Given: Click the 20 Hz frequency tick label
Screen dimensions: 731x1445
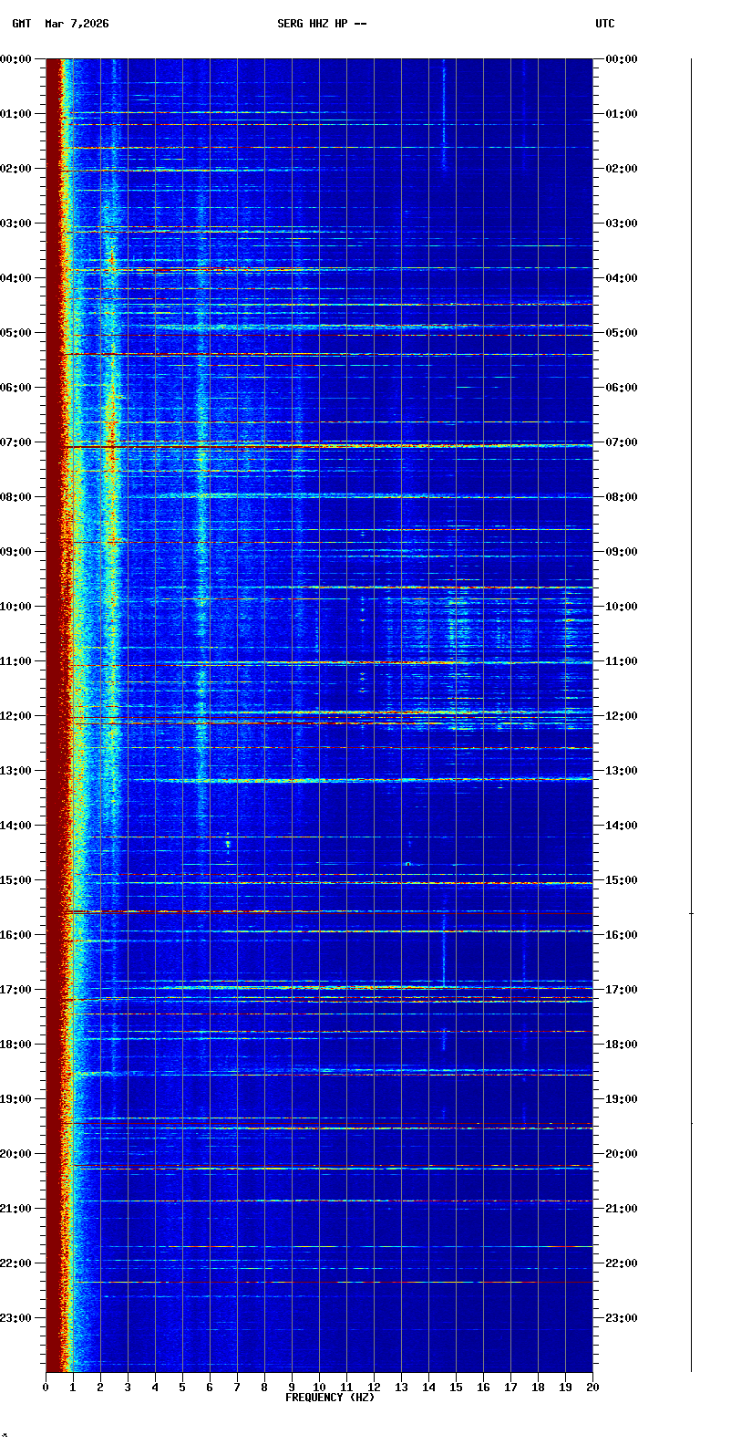Looking at the screenshot, I should [x=592, y=1388].
